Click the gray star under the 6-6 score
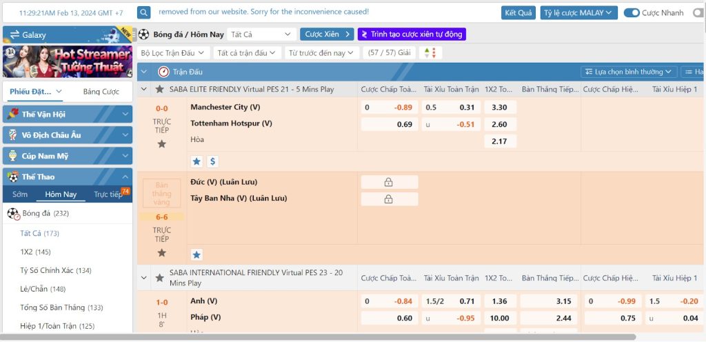This screenshot has width=706, height=344. [161, 252]
